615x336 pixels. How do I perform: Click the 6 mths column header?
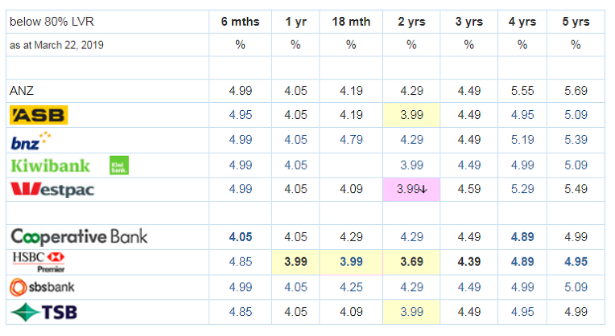(240, 22)
